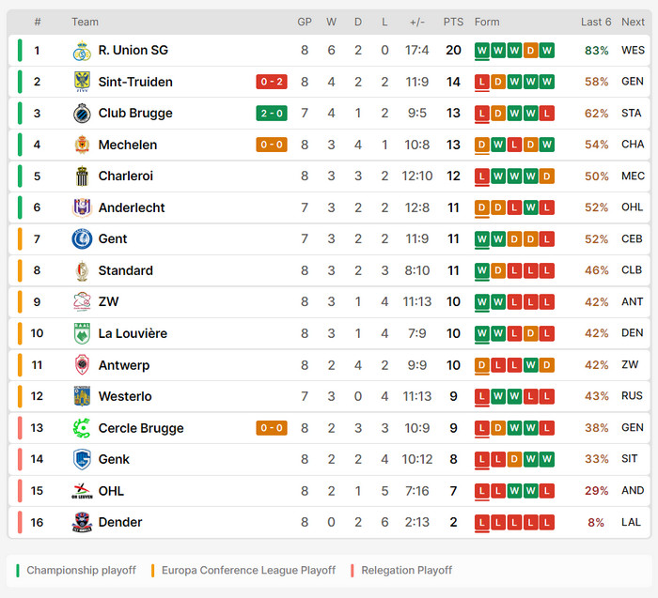Screen dimensions: 658x598
Task: Click the Dender club crest
Action: coord(82,522)
